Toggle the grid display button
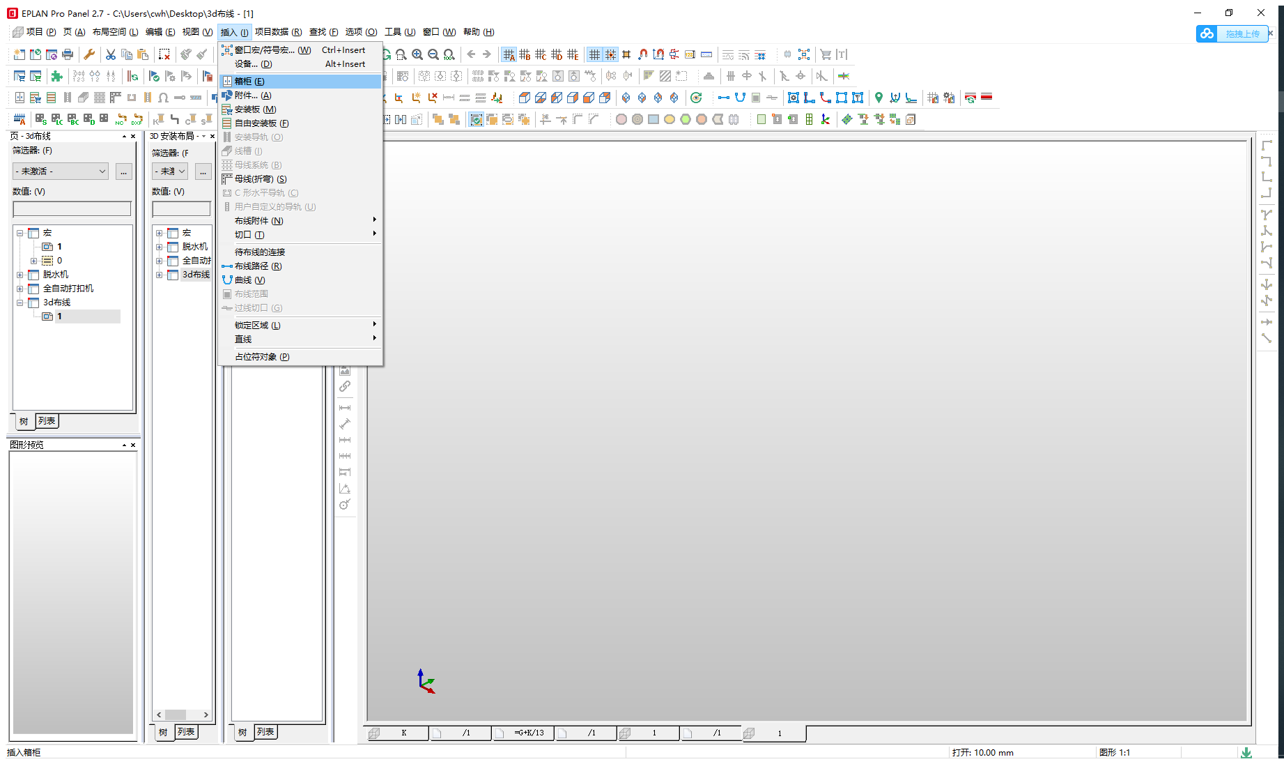 point(594,54)
